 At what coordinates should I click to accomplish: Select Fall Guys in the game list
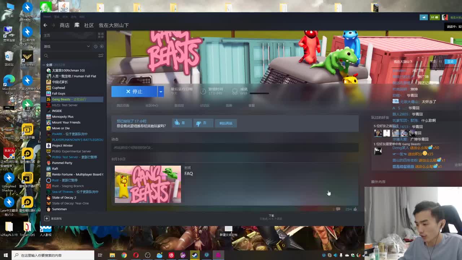58,94
